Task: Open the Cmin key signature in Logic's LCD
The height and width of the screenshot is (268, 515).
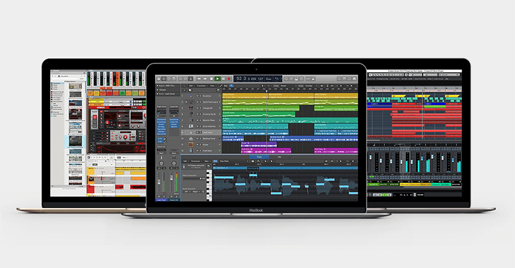Action: pyautogui.click(x=269, y=79)
